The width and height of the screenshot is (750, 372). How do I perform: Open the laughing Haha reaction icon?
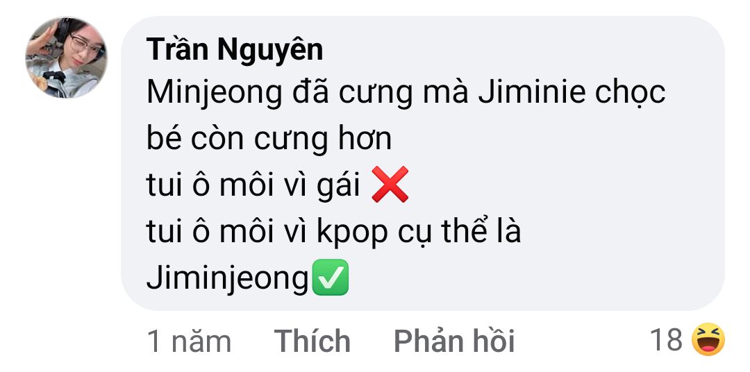tap(708, 339)
